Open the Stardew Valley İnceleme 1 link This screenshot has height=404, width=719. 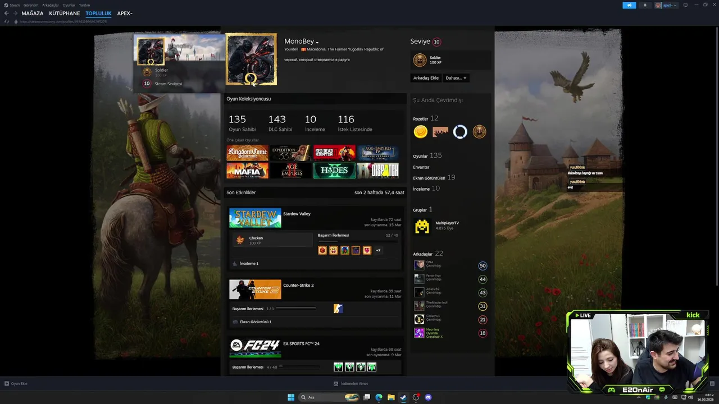[x=249, y=263]
